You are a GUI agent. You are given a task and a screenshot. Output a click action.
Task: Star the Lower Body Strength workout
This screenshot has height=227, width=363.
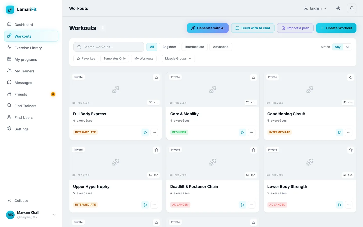coord(351,150)
